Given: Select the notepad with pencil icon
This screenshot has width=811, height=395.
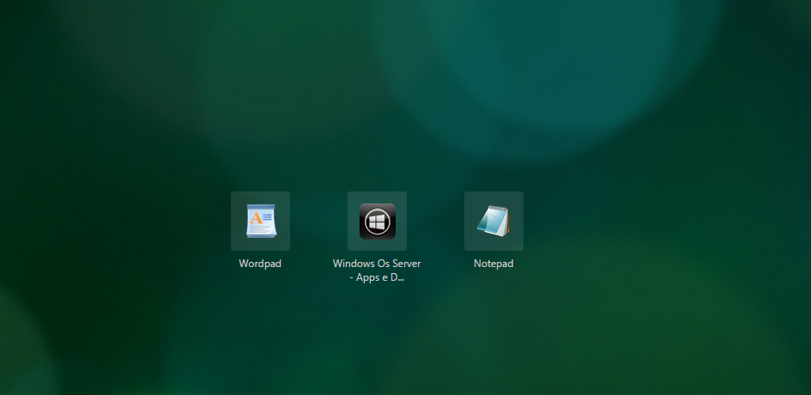Looking at the screenshot, I should (493, 222).
